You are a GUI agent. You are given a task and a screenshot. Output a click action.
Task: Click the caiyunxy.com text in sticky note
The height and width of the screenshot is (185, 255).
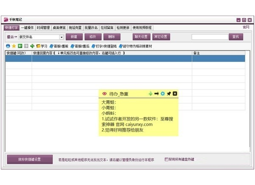pyautogui.click(x=139, y=124)
